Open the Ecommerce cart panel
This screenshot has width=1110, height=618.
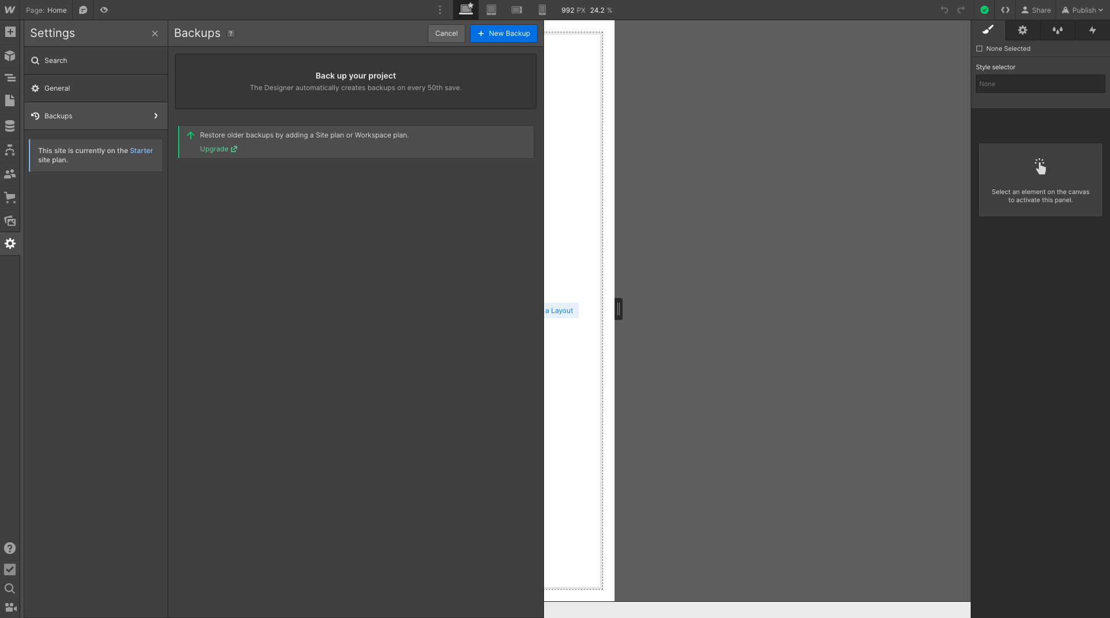pyautogui.click(x=10, y=197)
